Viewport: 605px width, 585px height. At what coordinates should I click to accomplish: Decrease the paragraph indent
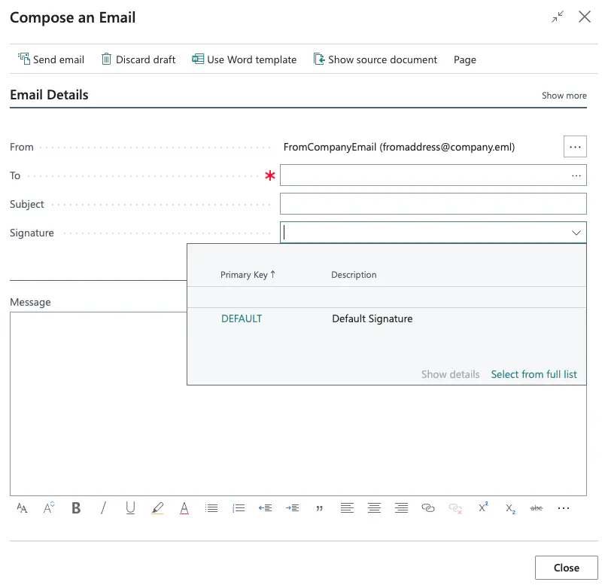click(x=265, y=508)
